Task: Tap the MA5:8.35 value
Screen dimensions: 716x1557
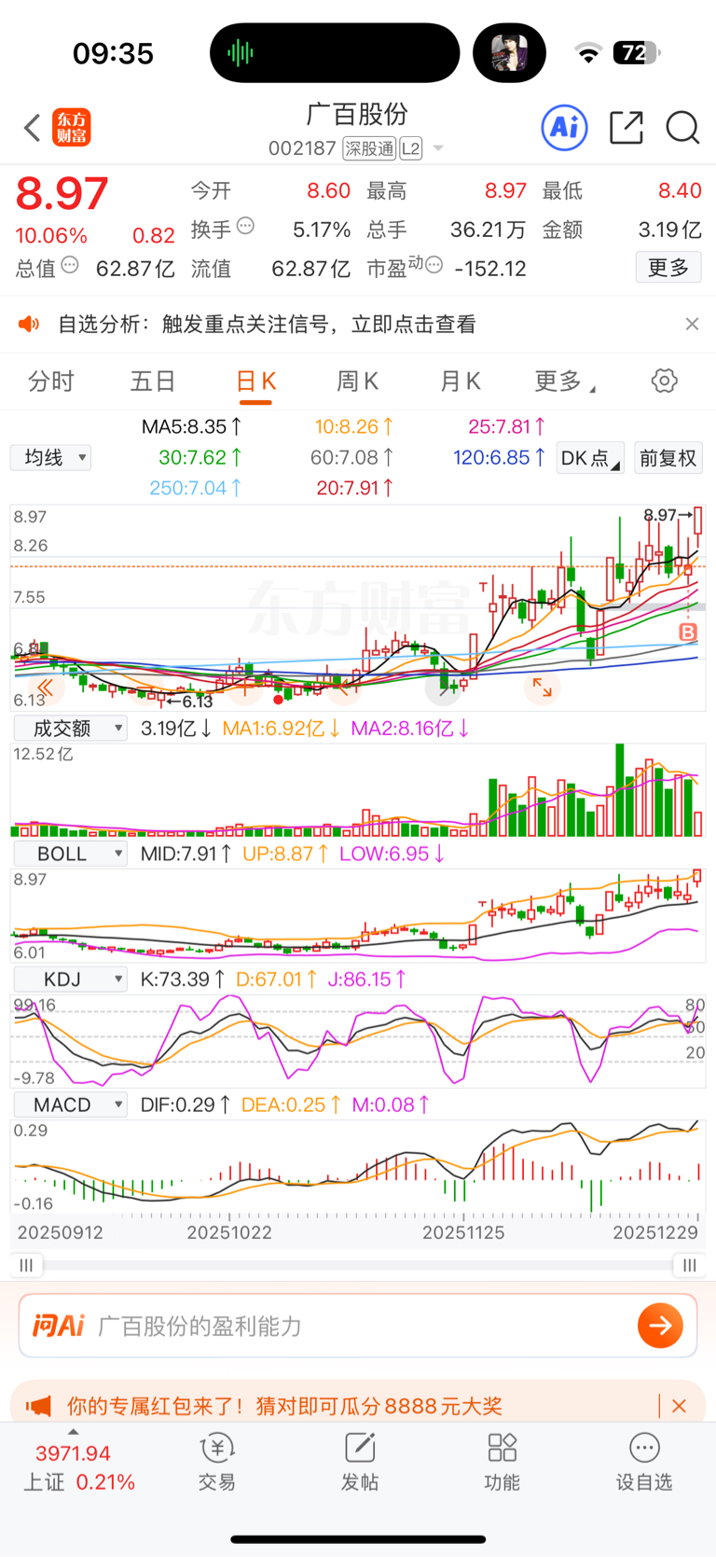Action: point(191,426)
